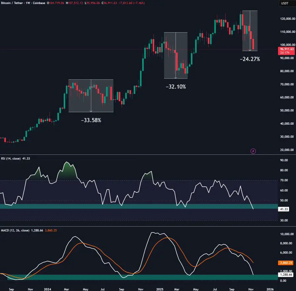The height and width of the screenshot is (291, 296).
Task: Click the high value H107,512.12
Action: coord(74,3)
